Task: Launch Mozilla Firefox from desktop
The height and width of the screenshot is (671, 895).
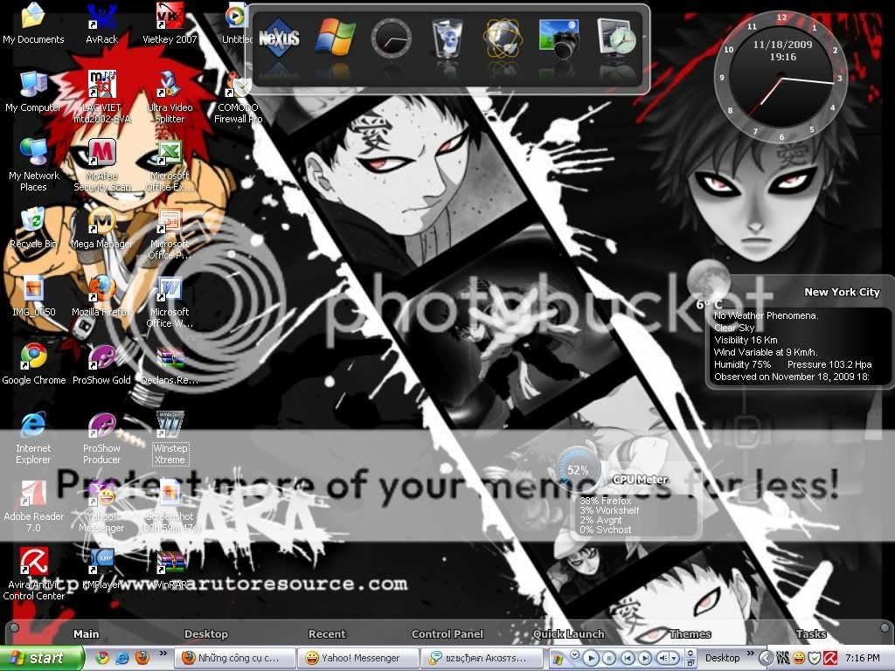Action: tap(101, 297)
